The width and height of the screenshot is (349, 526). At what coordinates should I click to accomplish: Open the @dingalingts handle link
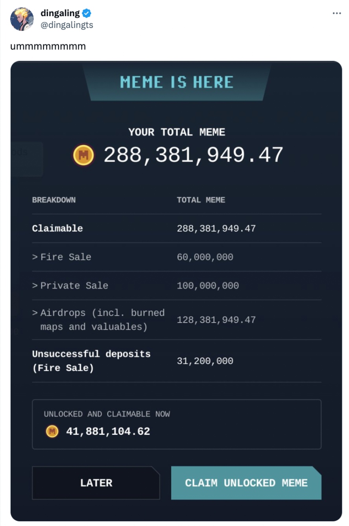(67, 25)
